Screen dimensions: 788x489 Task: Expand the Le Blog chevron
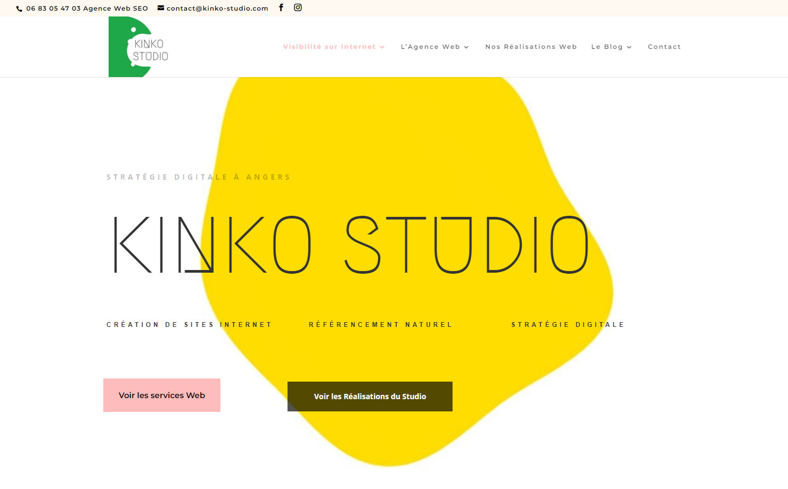tap(629, 47)
